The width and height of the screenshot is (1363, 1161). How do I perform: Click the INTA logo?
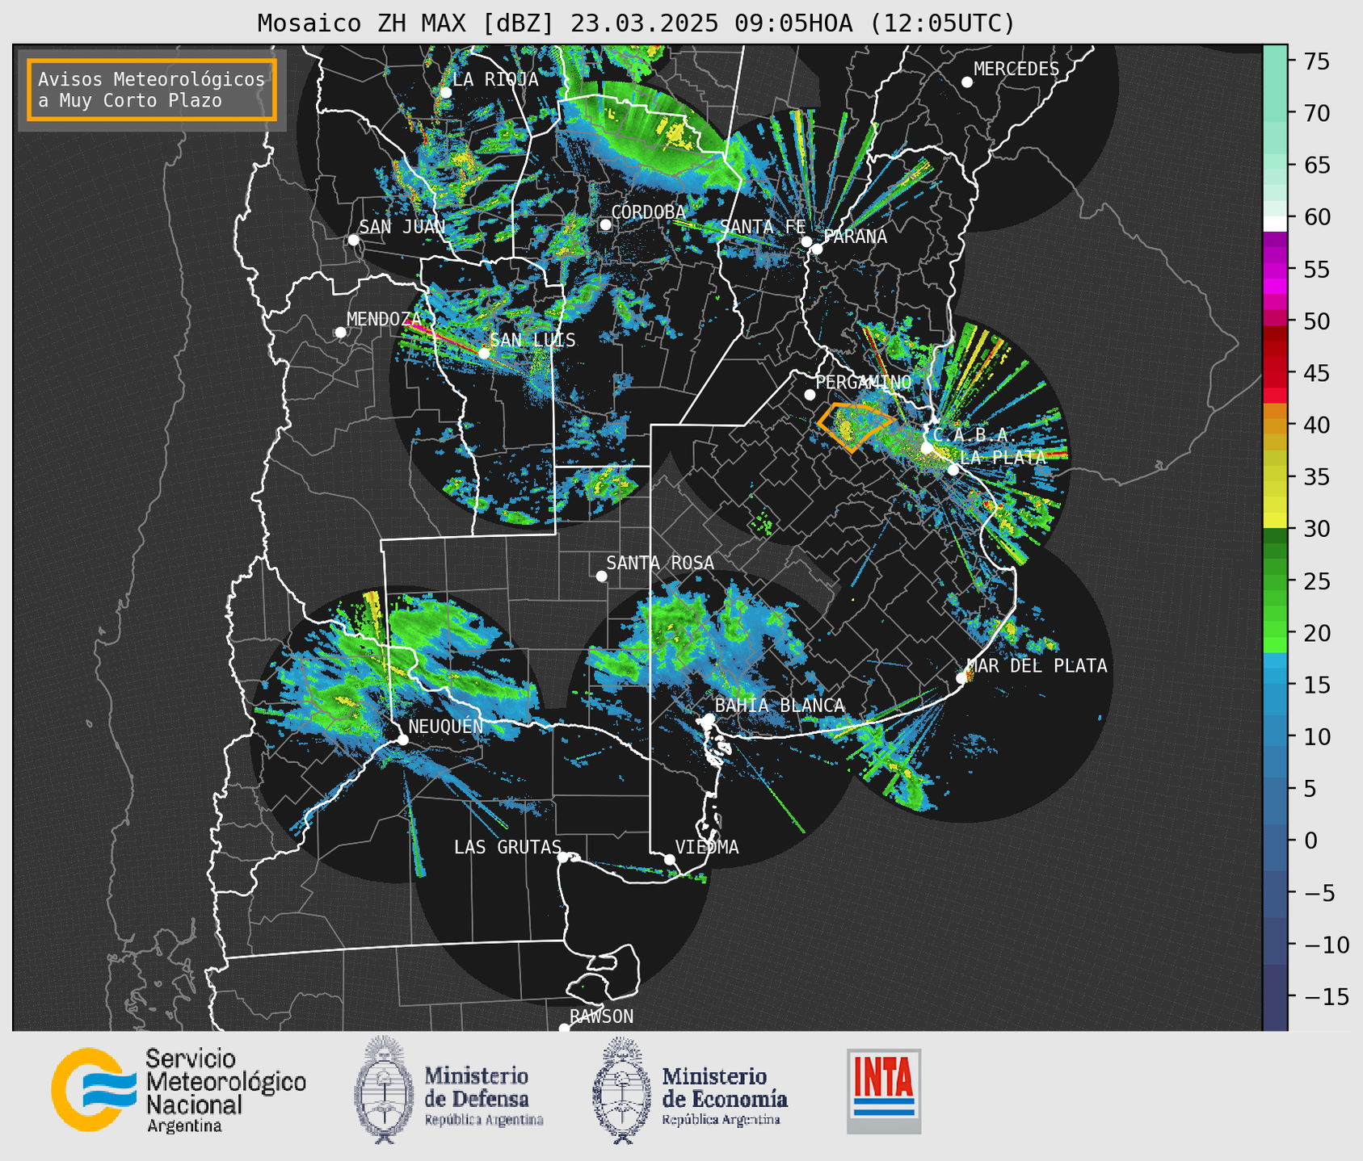(884, 1091)
